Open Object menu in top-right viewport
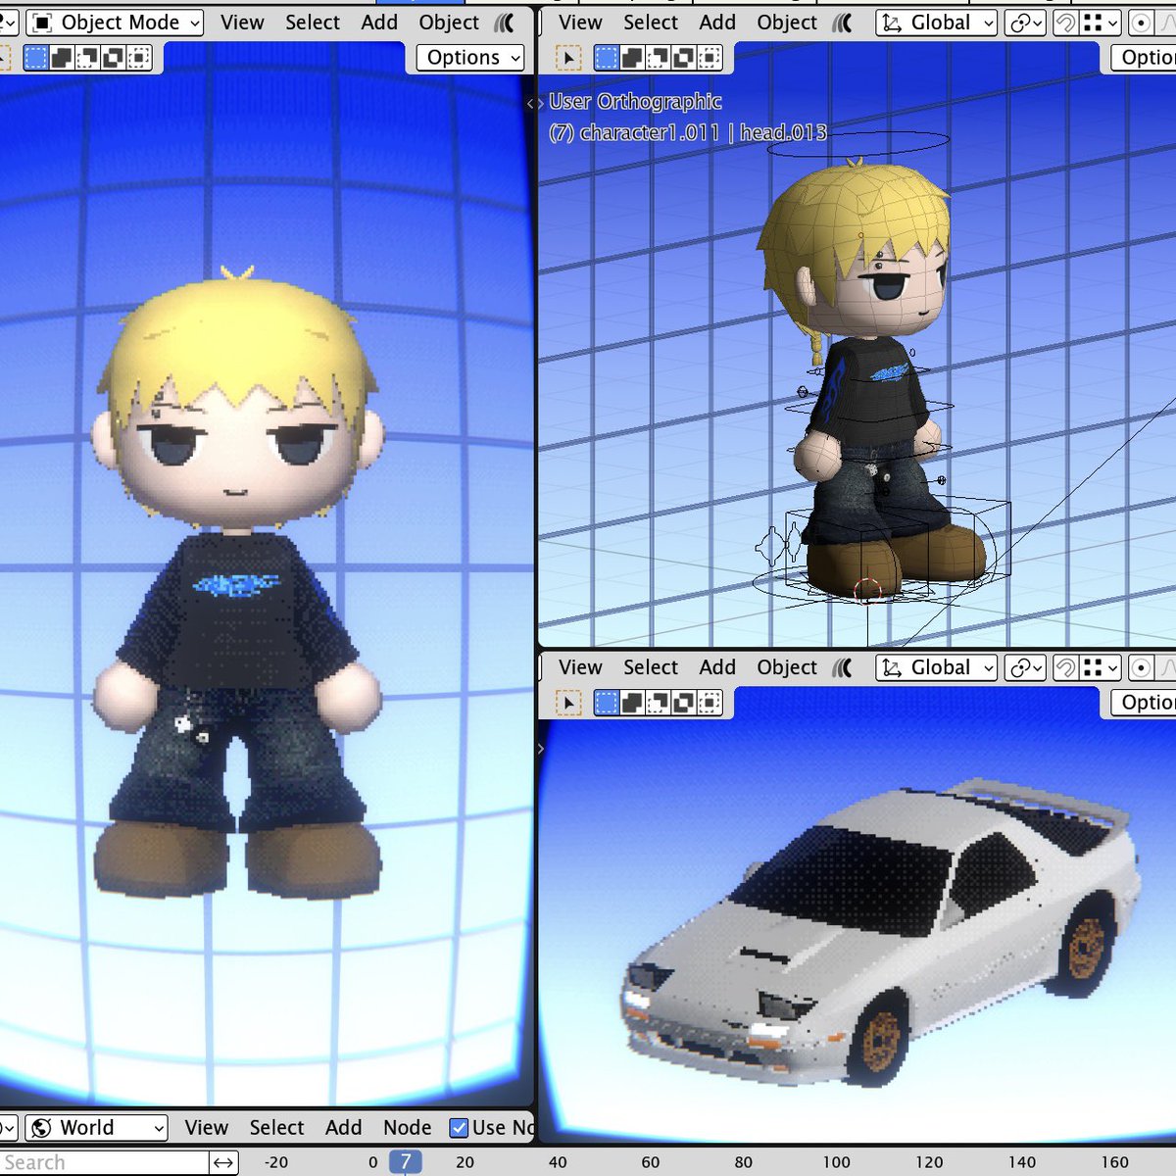Image resolution: width=1176 pixels, height=1176 pixels. click(x=787, y=23)
